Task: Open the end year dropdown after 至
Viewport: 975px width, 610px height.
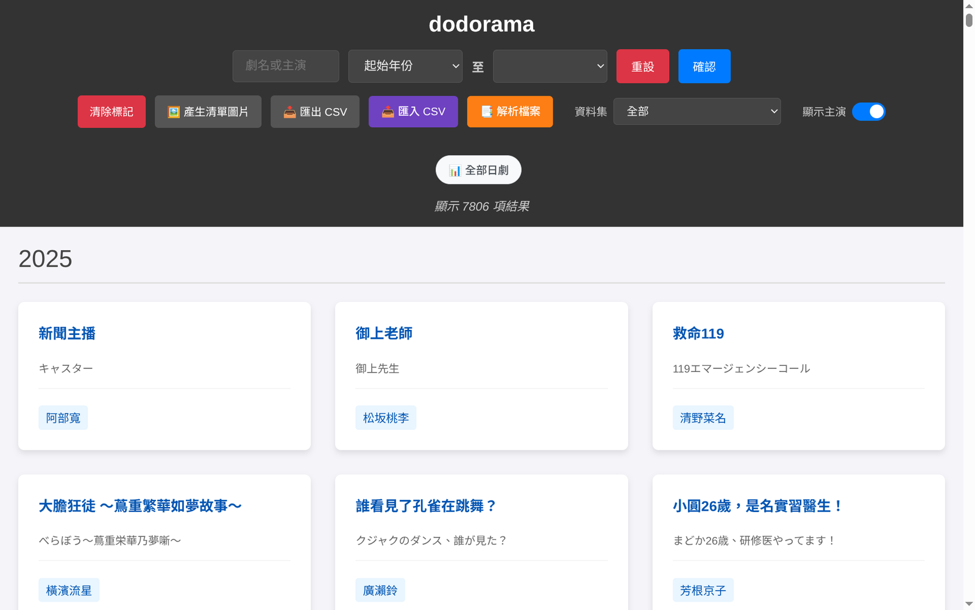Action: 550,66
